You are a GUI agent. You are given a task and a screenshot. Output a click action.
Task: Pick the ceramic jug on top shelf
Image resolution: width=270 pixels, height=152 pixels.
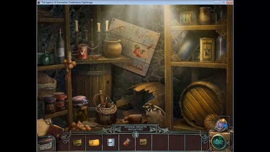205,16
